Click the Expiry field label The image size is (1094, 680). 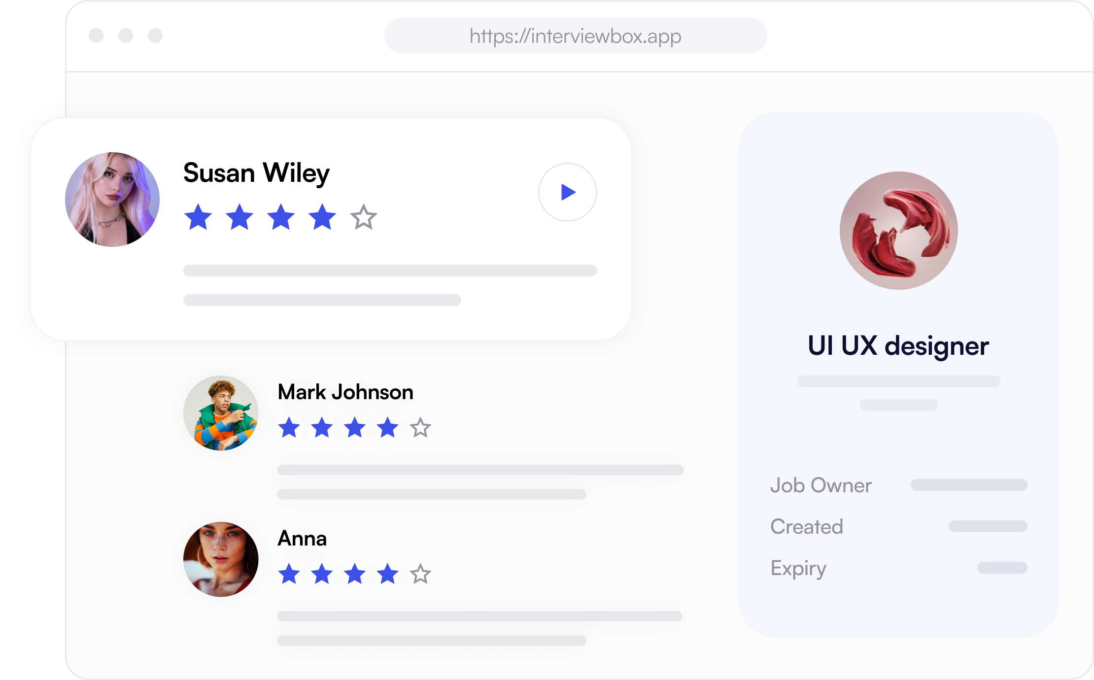point(798,569)
